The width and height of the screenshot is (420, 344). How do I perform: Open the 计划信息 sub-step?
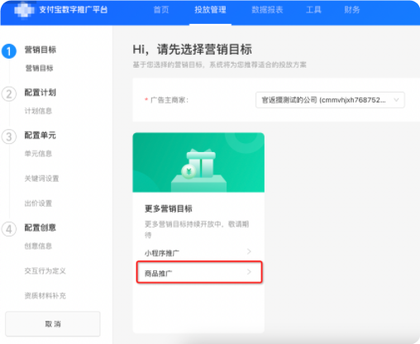(38, 111)
